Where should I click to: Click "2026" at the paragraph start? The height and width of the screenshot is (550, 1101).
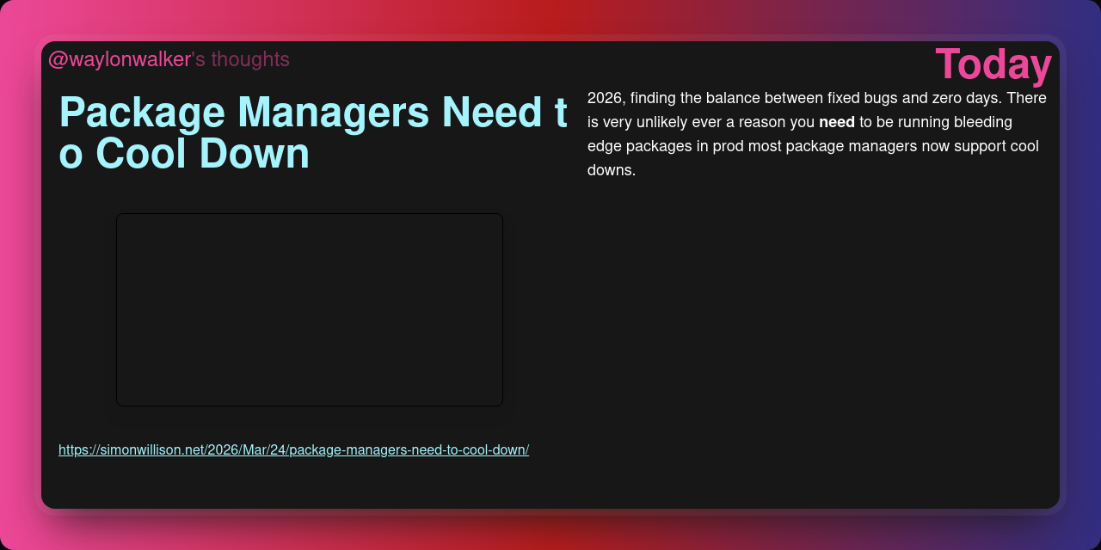tap(604, 98)
